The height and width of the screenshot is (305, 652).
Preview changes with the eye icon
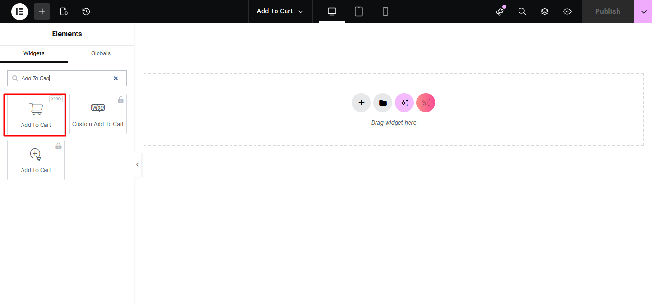pyautogui.click(x=567, y=11)
